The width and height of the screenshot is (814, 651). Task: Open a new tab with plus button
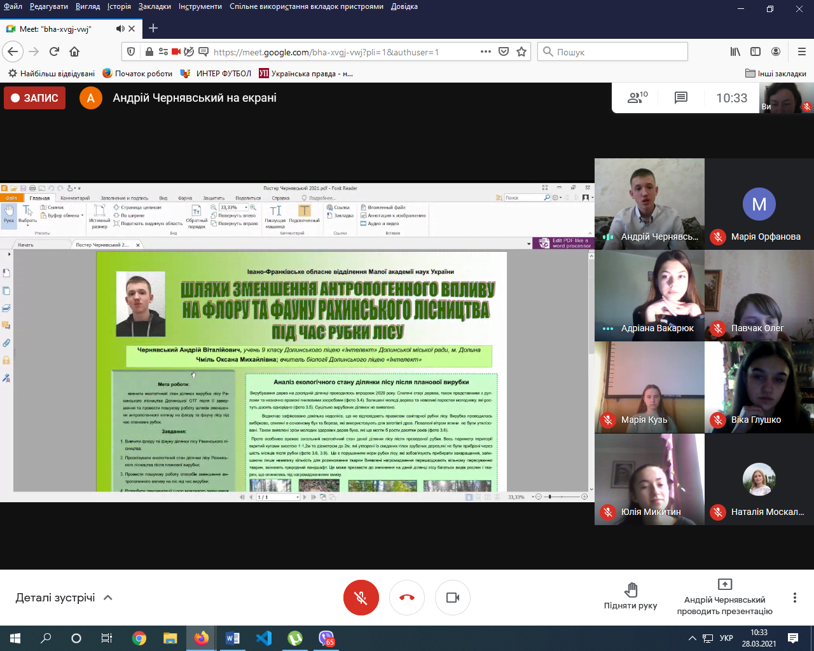tap(153, 29)
